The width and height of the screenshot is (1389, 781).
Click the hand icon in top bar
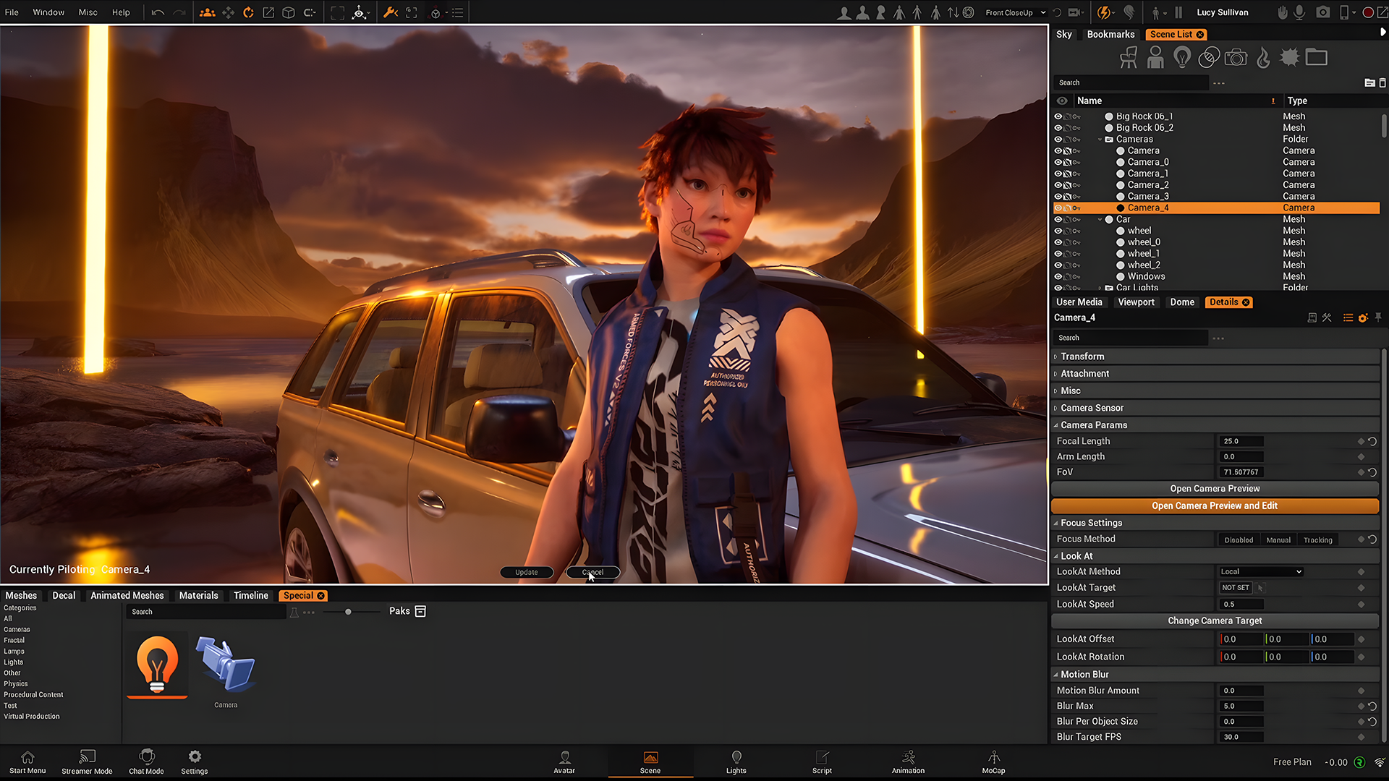(1282, 12)
